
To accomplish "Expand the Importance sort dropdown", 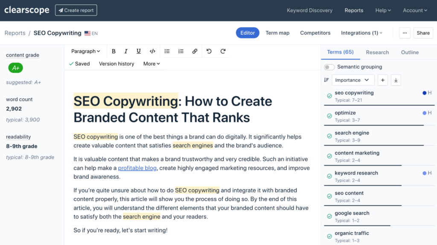I will coord(353,80).
